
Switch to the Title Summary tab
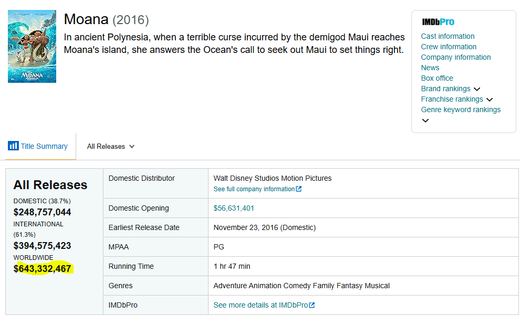44,146
